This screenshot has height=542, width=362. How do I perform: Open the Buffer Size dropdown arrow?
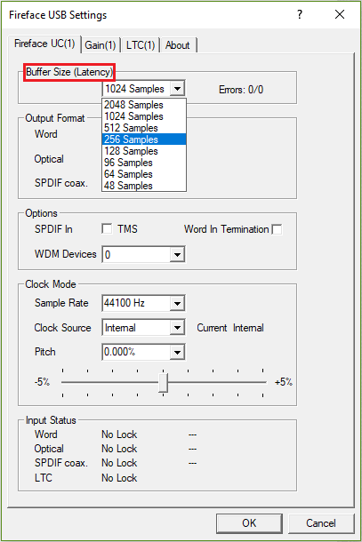[x=177, y=89]
